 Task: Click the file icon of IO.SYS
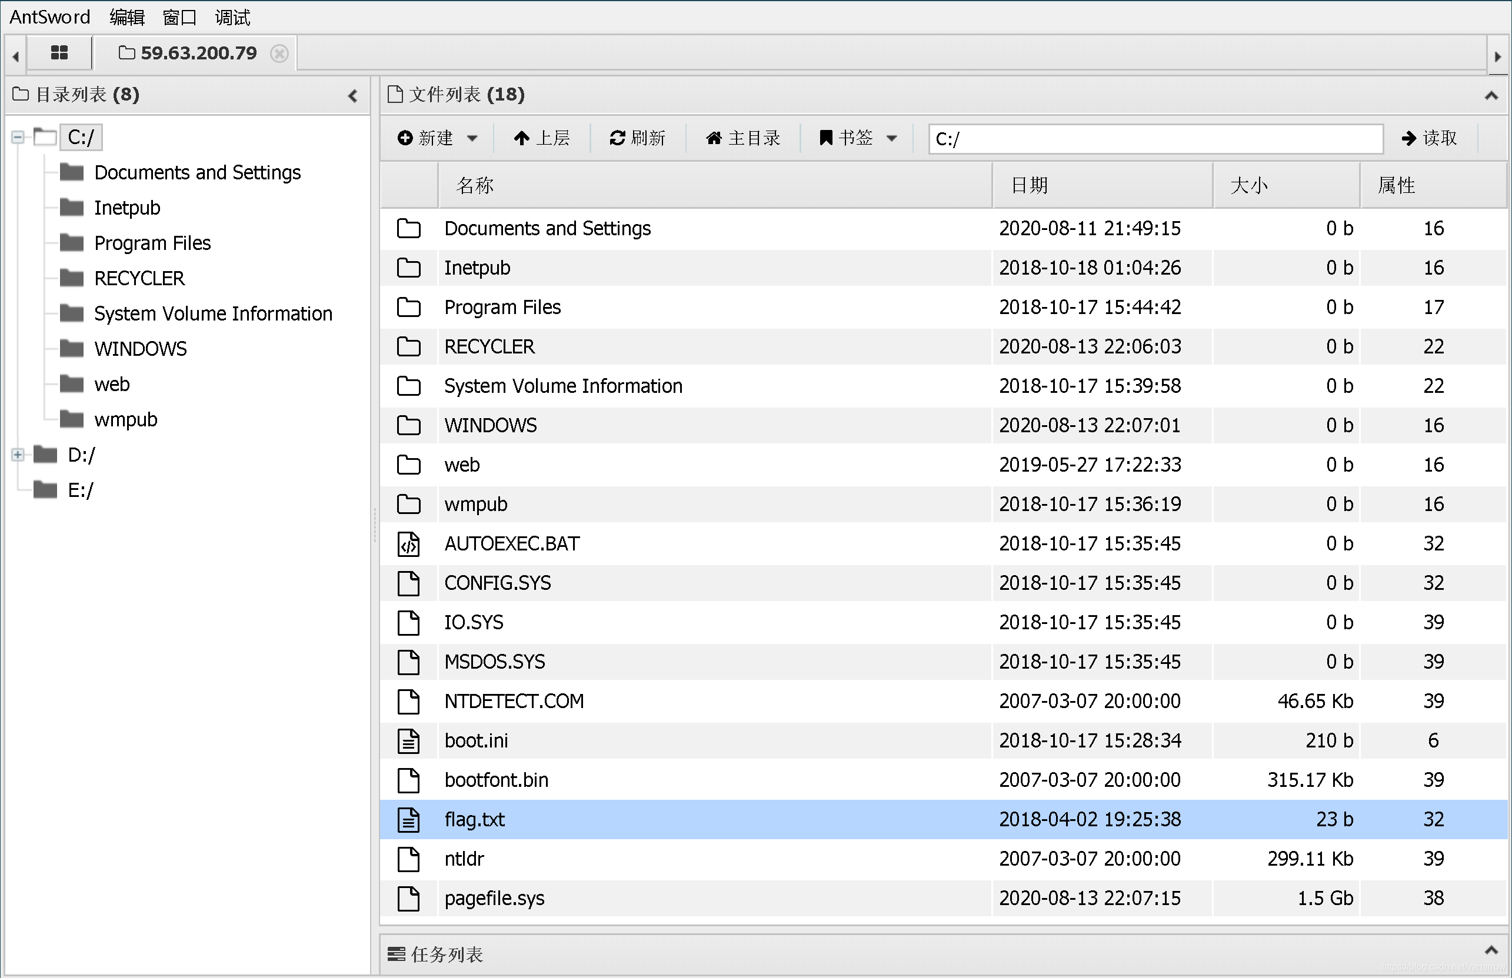coord(408,623)
